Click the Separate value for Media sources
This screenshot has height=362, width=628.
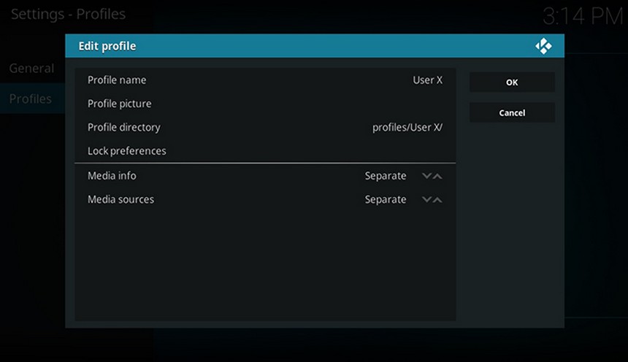[386, 199]
